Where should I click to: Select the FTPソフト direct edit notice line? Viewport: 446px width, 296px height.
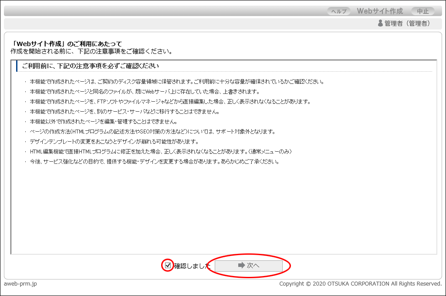(x=170, y=102)
